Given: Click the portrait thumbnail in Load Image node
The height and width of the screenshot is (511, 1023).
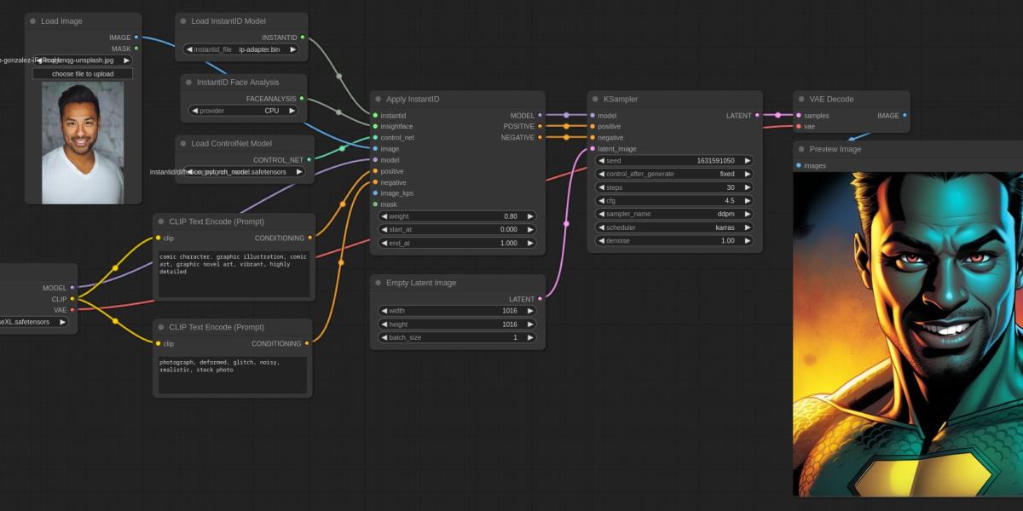Looking at the screenshot, I should click(x=83, y=142).
